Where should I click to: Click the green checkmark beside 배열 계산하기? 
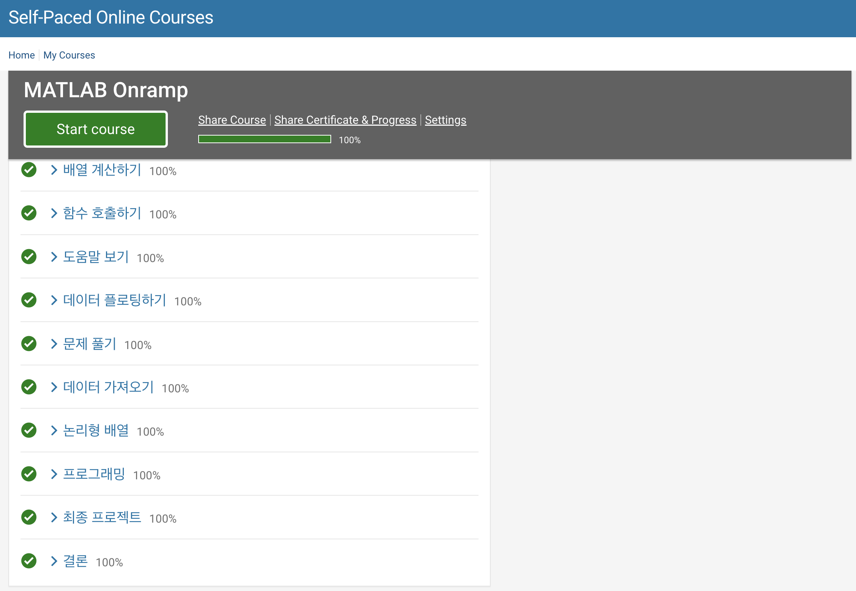coord(29,170)
